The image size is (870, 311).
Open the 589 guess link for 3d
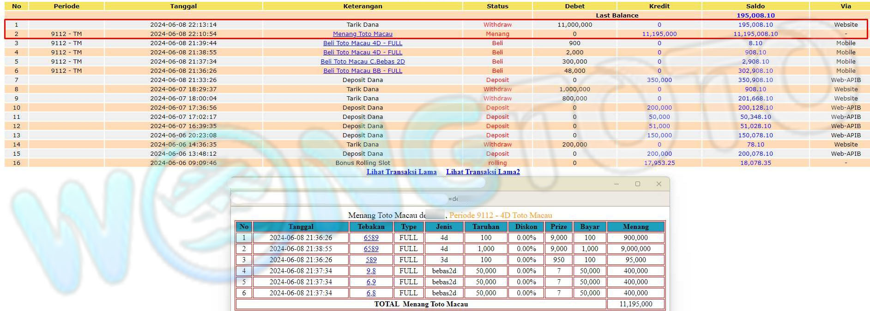point(371,260)
